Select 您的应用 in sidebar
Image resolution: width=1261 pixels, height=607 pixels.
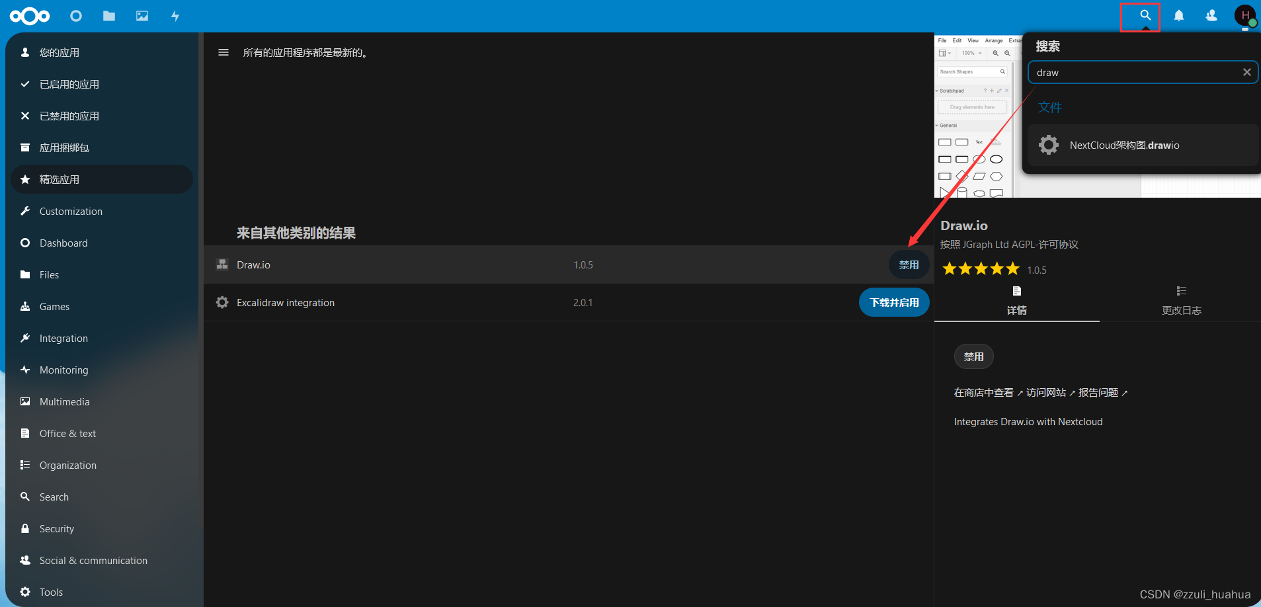coord(102,52)
